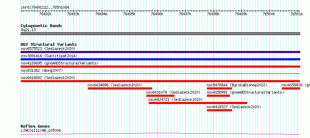310x138 pixels.
Task: Click the magenta LINC01111 gene line
Action: coord(160,134)
